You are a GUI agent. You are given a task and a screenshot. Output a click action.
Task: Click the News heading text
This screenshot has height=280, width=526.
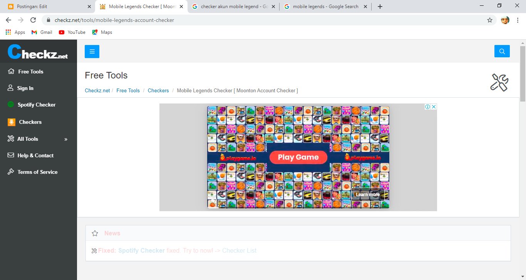(112, 233)
